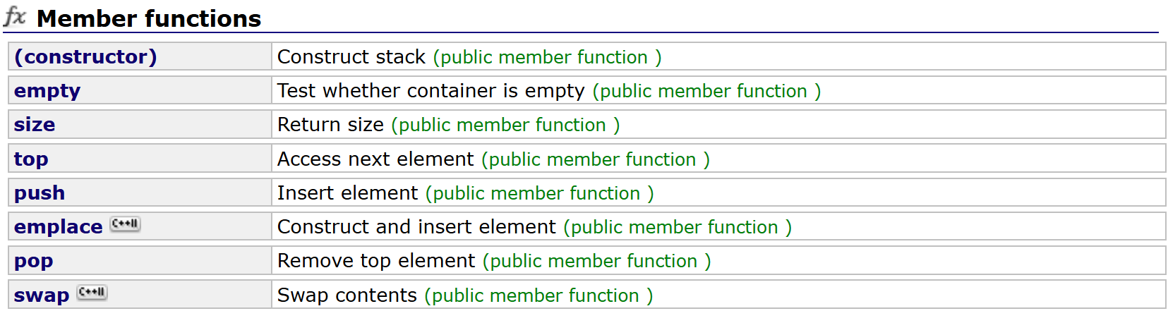Click the 'Return size' description cell
The image size is (1168, 311).
point(330,125)
